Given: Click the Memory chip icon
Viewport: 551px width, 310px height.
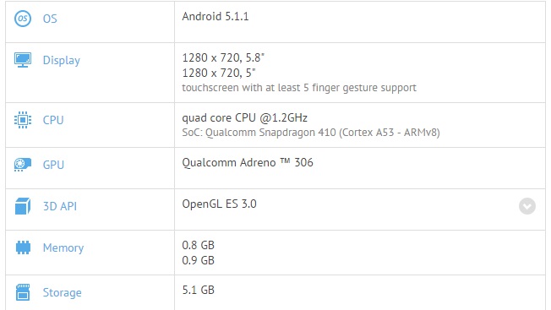Looking at the screenshot, I should tap(23, 247).
